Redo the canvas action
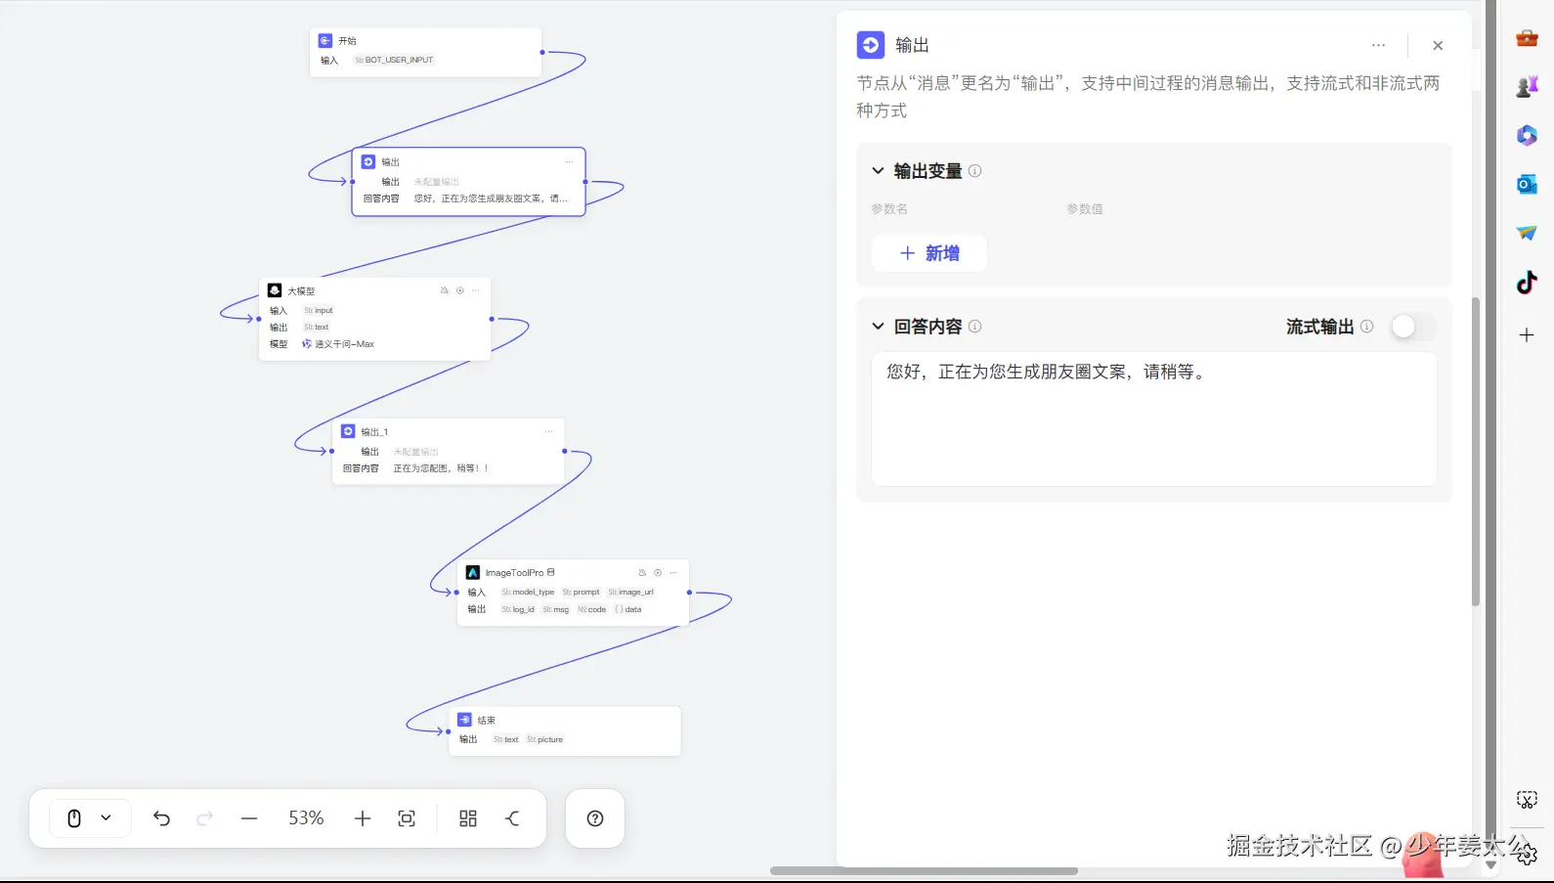Screen dimensions: 1554x883 pyautogui.click(x=204, y=818)
